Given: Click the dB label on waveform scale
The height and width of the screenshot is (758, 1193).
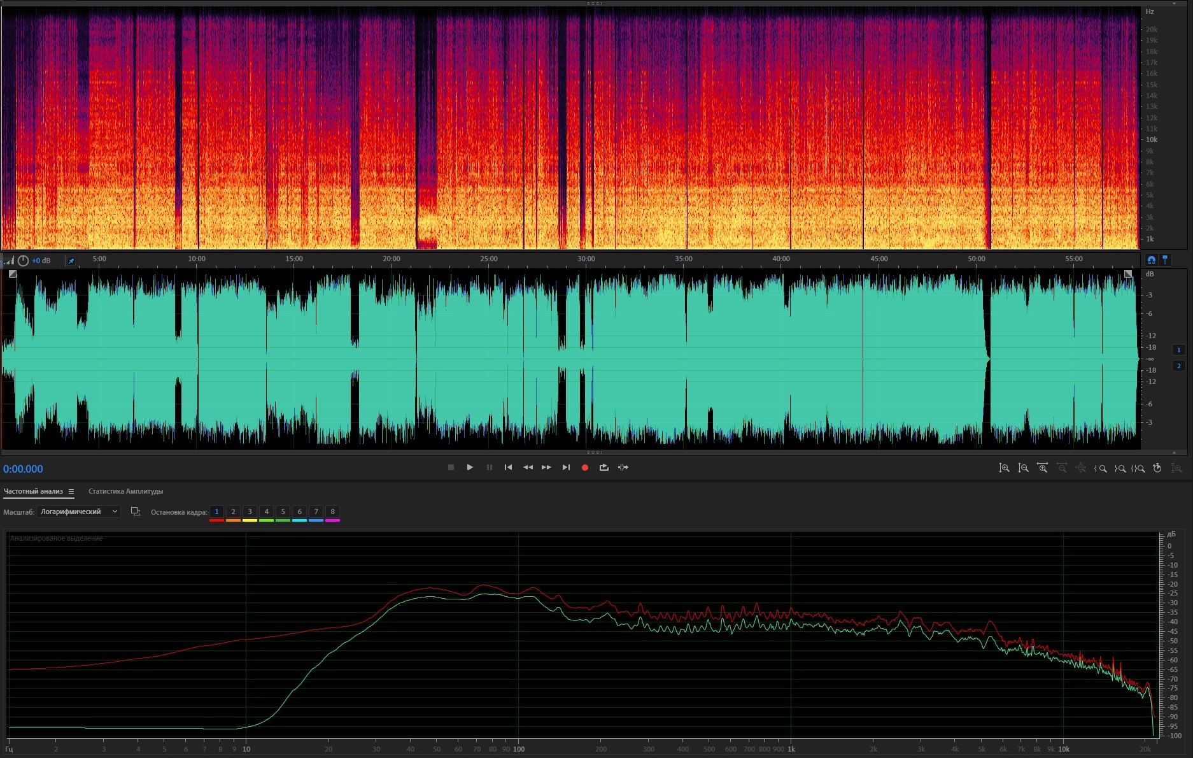Looking at the screenshot, I should tap(1149, 274).
